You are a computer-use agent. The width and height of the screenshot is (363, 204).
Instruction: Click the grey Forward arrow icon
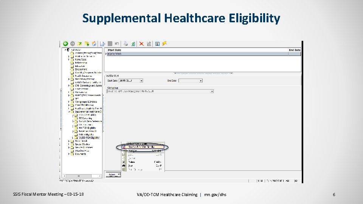click(73, 43)
